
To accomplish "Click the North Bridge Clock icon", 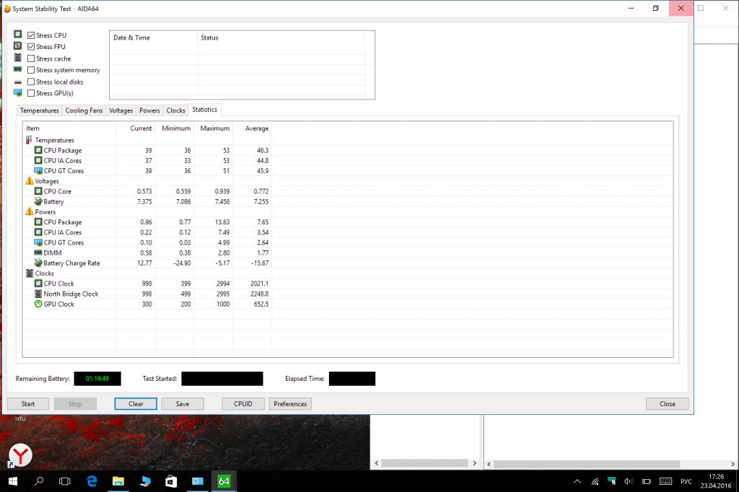I will [x=38, y=294].
